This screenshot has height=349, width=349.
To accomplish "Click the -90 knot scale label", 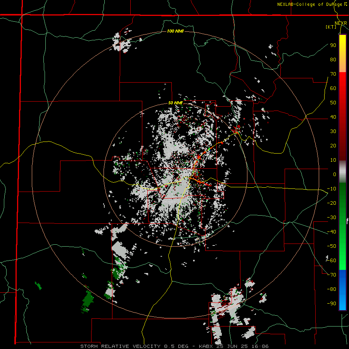I will coord(332,303).
